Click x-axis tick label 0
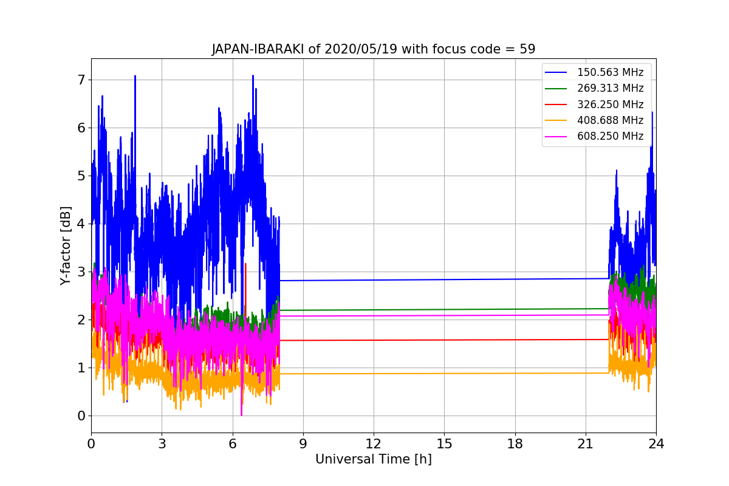Viewport: 729px width, 486px height. pos(91,444)
